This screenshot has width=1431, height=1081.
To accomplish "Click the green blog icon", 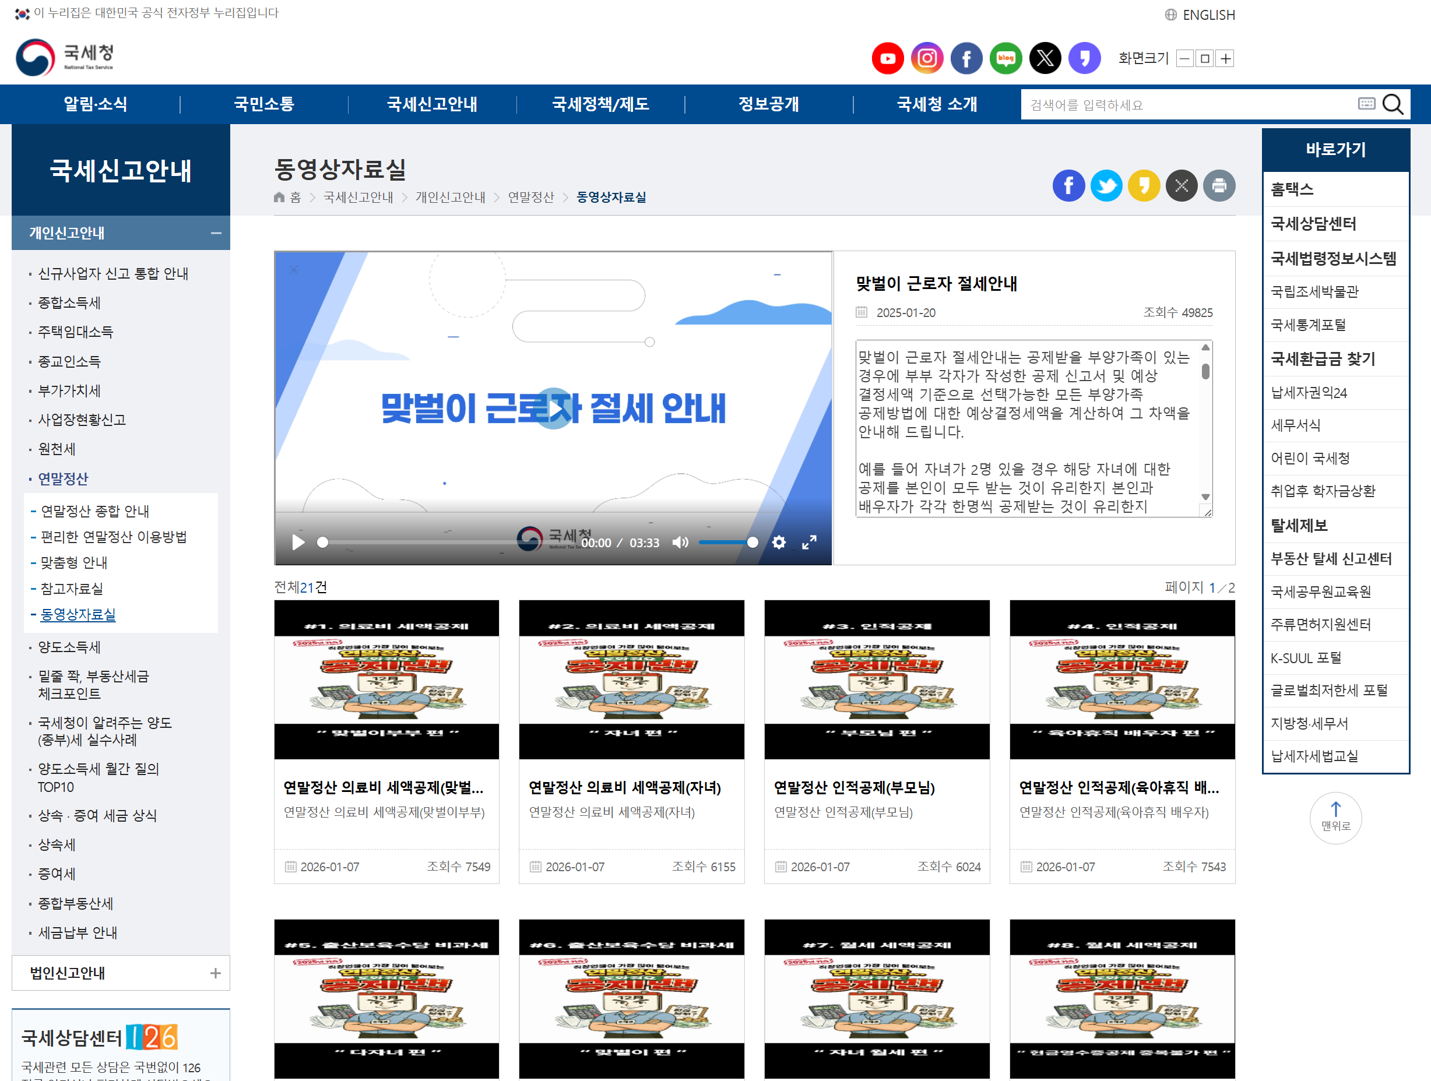I will click(x=1005, y=58).
